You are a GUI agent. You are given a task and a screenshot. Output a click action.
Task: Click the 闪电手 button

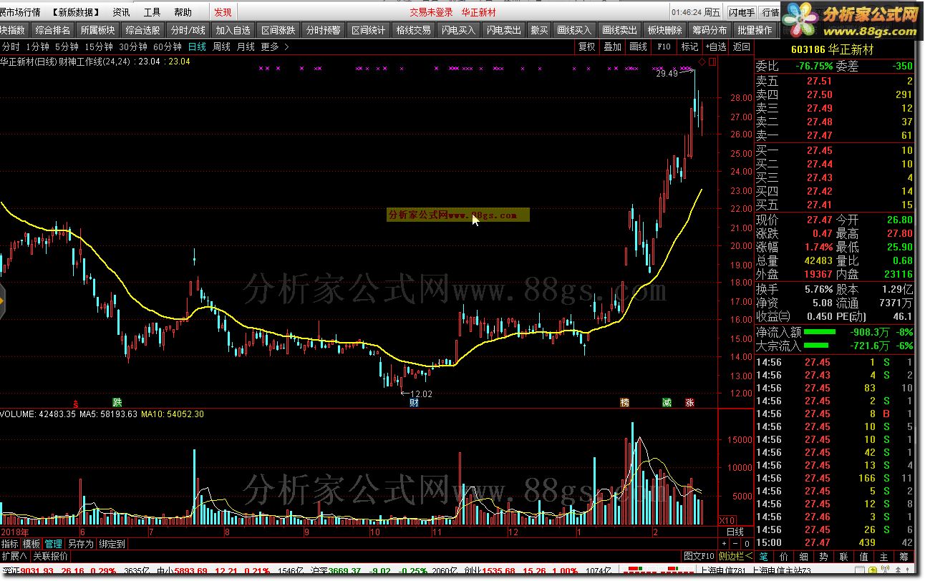[x=741, y=12]
